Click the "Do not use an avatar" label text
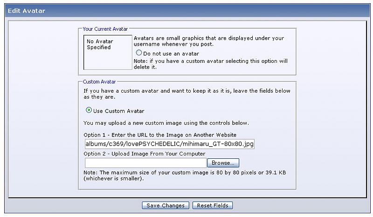The image size is (373, 217). [171, 54]
